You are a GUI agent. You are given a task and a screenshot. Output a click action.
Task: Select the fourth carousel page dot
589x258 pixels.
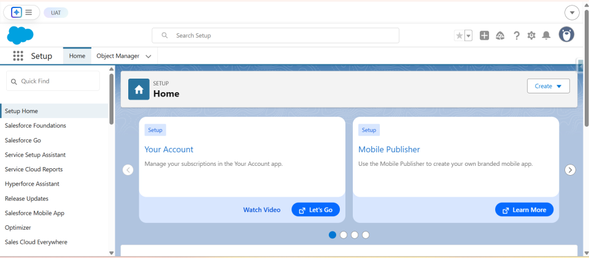(x=366, y=235)
